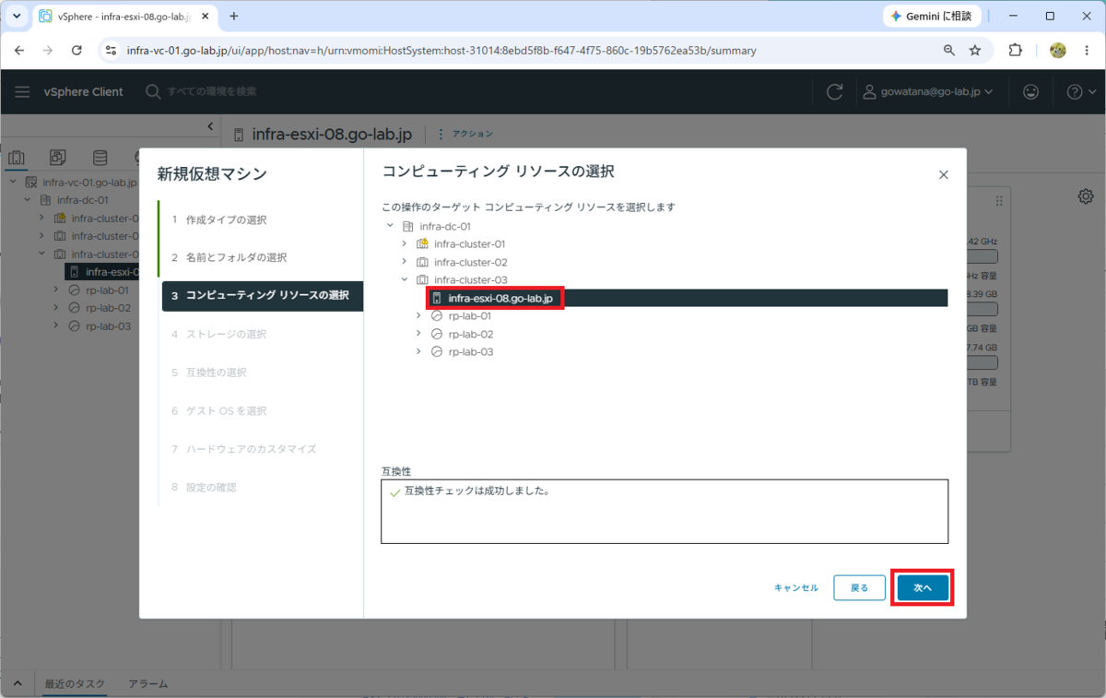The image size is (1106, 698).
Task: Collapse the left navigator panel arrow
Action: click(x=210, y=125)
